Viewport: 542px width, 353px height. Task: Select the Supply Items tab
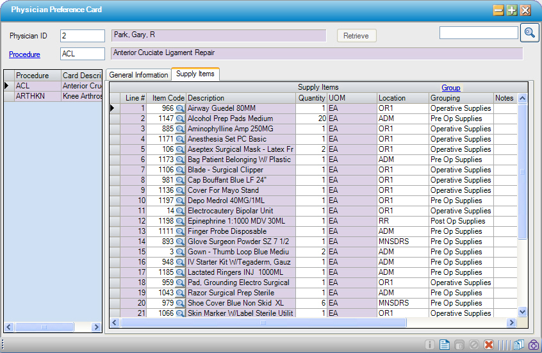tap(195, 74)
